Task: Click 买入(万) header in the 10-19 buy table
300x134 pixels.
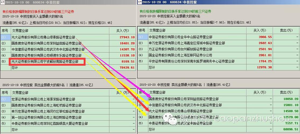Action: click(122, 31)
